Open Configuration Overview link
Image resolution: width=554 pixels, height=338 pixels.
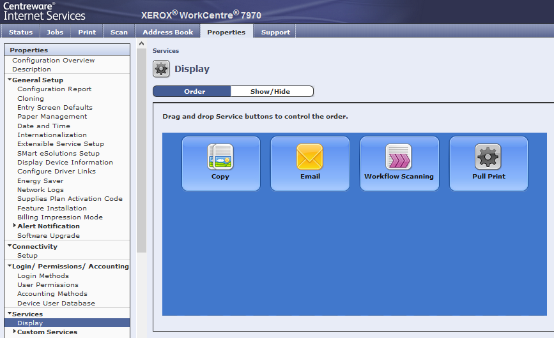(53, 61)
